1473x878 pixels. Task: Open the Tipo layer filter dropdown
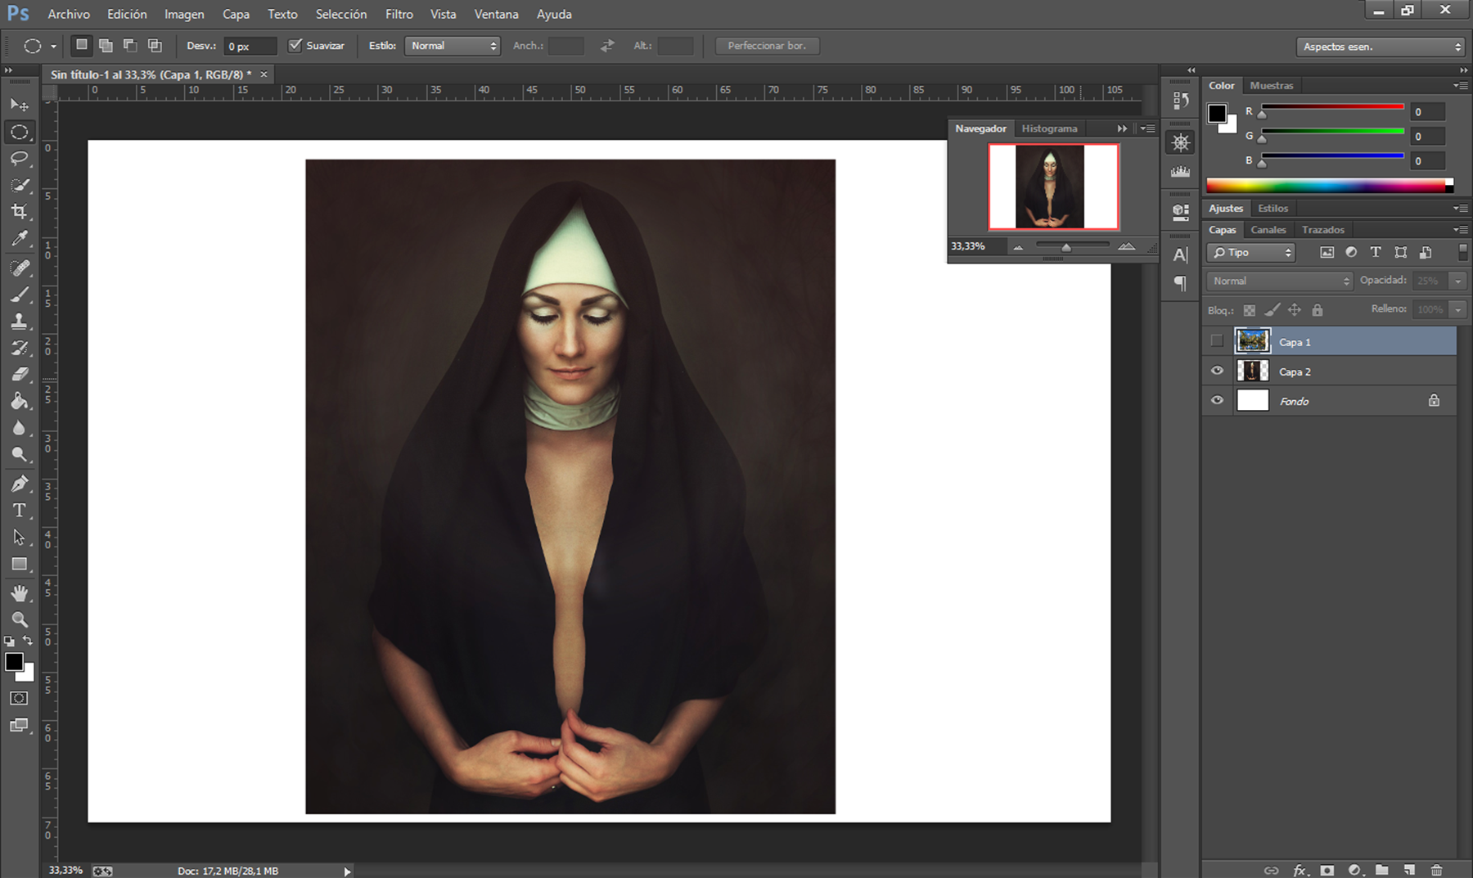(x=1250, y=253)
